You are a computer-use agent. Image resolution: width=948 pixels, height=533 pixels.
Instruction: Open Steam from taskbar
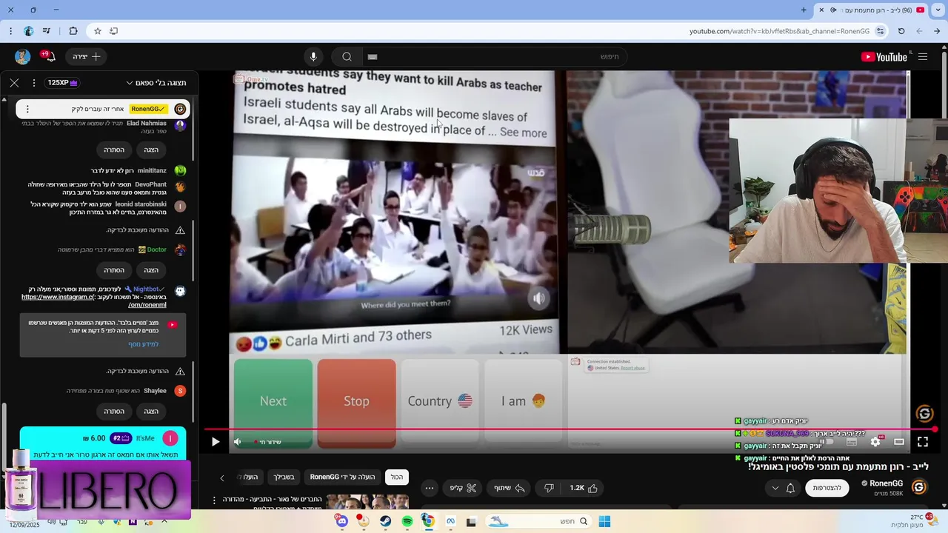[x=386, y=522]
